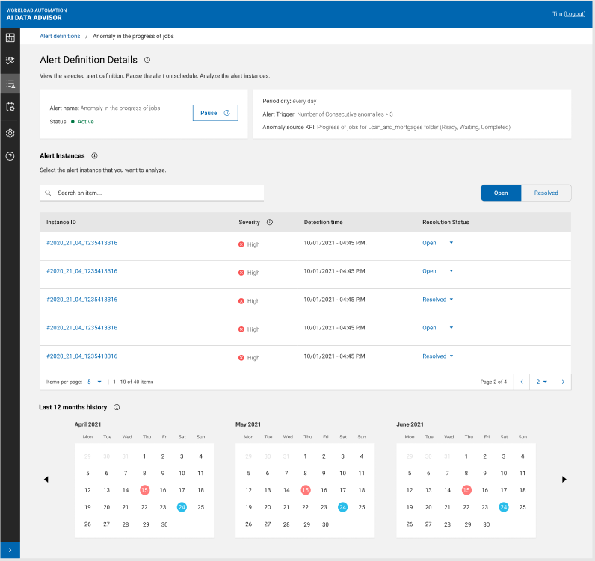Image resolution: width=595 pixels, height=561 pixels.
Task: Open the settings gear in the sidebar
Action: click(x=10, y=133)
